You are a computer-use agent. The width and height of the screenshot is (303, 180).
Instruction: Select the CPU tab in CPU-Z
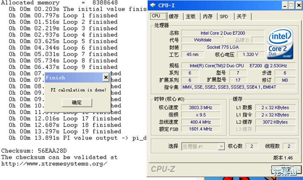click(x=158, y=16)
